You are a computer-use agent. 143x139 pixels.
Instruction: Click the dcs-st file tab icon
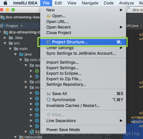(129, 10)
